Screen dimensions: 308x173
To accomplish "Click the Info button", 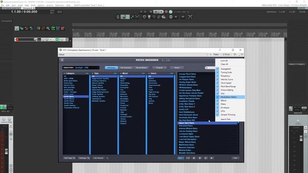I will 235,158.
